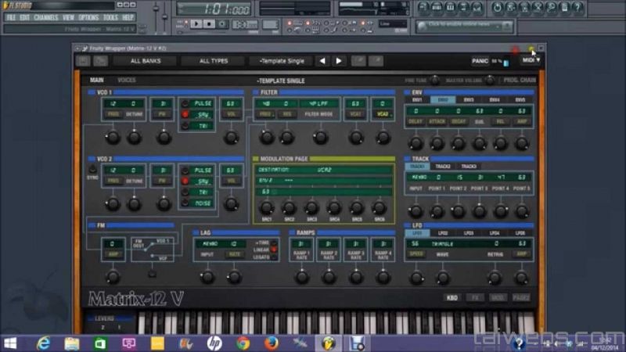Switch to the ENV2 tab
The width and height of the screenshot is (626, 352).
point(443,100)
